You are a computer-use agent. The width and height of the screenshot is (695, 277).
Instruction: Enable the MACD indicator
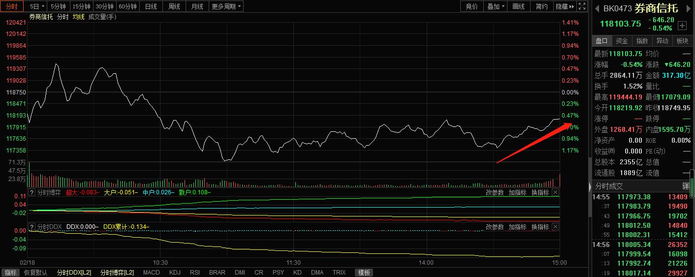click(151, 273)
